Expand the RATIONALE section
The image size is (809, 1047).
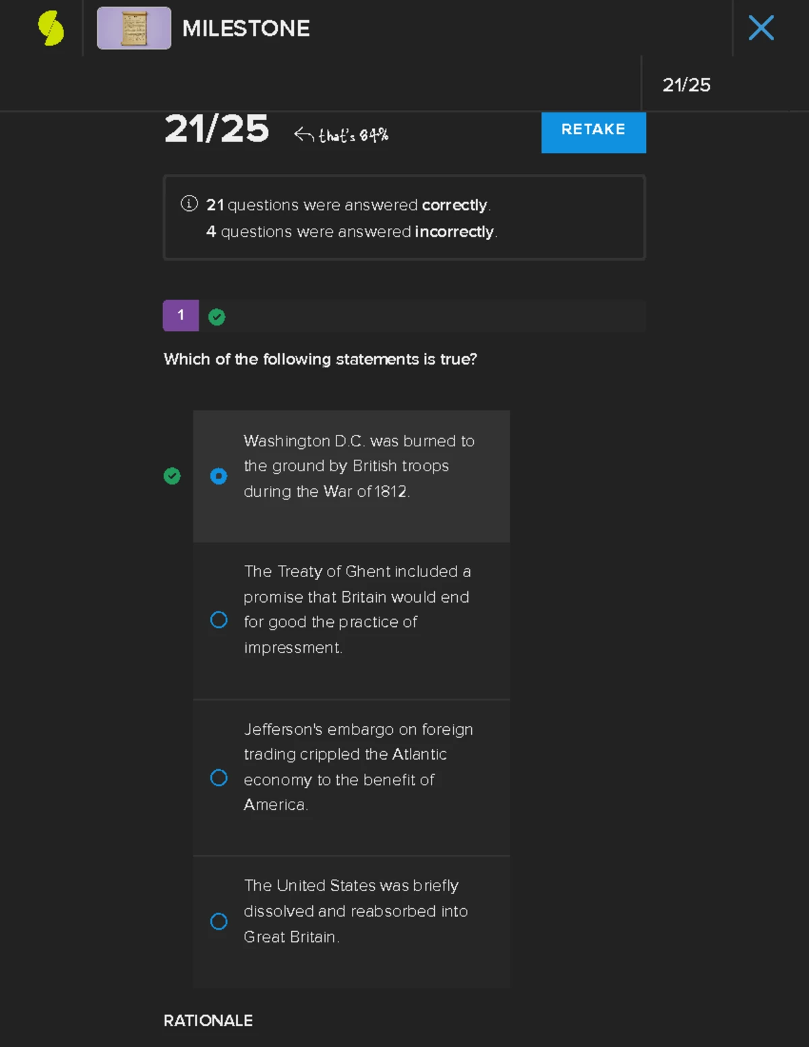(x=207, y=1021)
